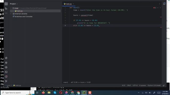170x95 pixels.
Task: Open the Notifications bell icon
Action: [x=164, y=4]
